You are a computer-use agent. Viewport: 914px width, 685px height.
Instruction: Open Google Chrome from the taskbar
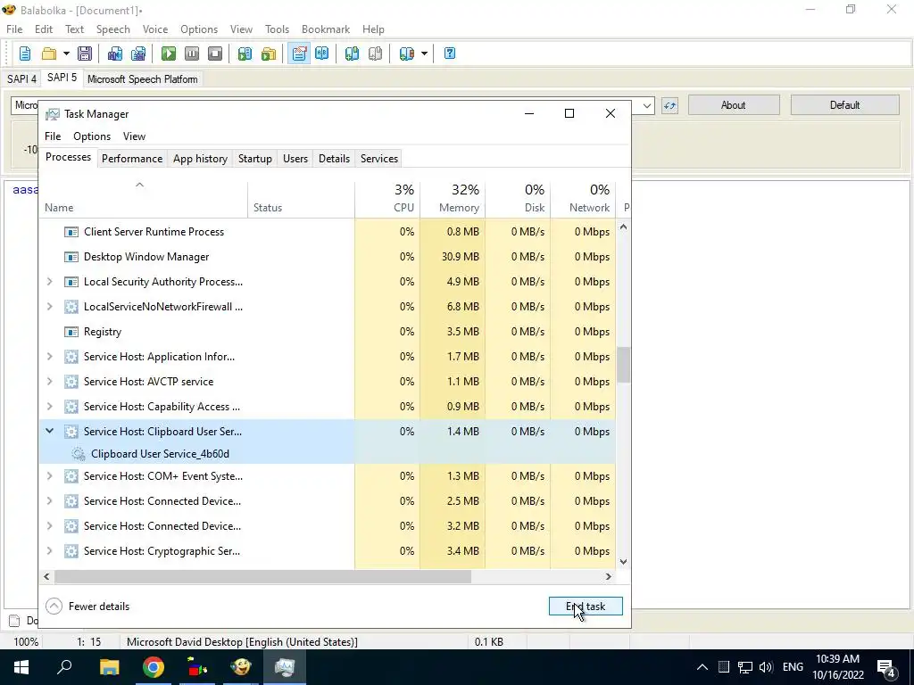154,667
